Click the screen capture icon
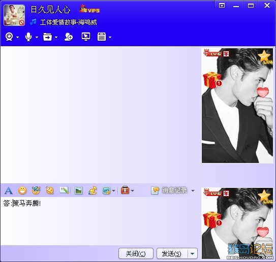Viewport: 276px width, 262px height. (106, 190)
